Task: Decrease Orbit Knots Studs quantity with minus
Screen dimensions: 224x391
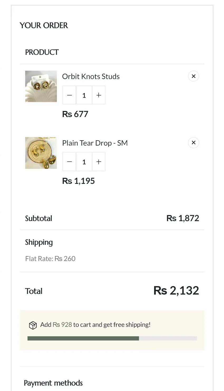Action: 70,95
